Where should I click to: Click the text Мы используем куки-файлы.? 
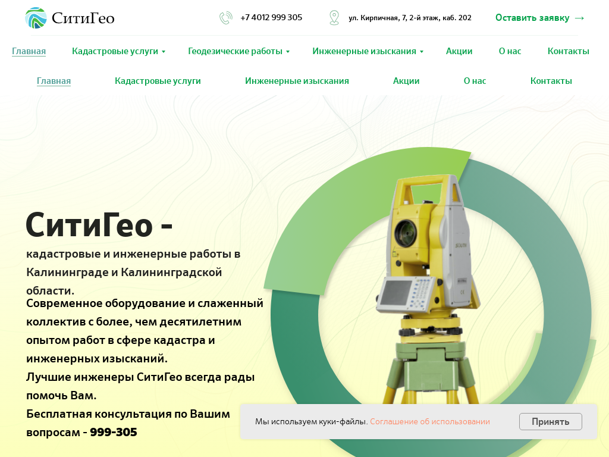click(x=311, y=422)
